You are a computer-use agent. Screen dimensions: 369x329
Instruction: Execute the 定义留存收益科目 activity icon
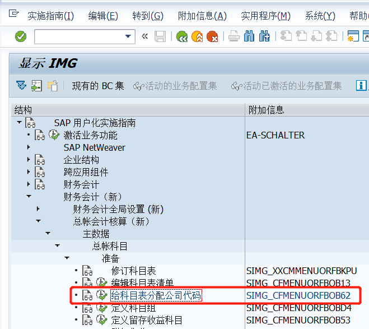click(102, 320)
